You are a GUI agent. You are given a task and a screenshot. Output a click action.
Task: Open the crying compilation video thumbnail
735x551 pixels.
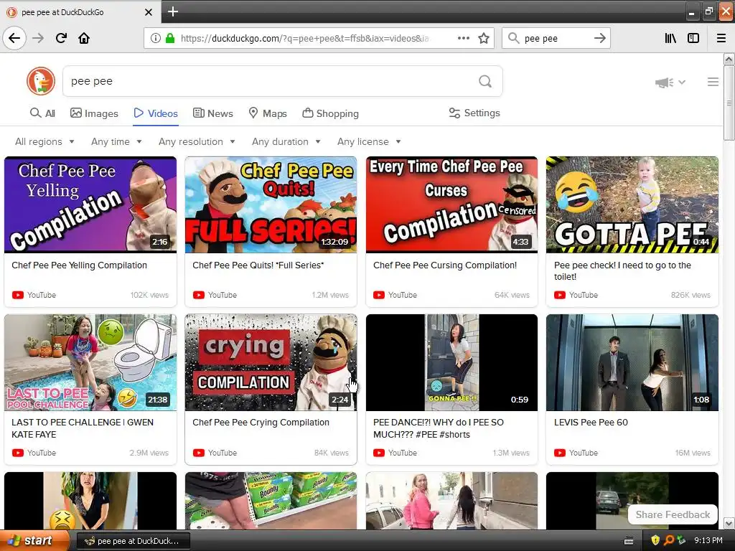[271, 362]
